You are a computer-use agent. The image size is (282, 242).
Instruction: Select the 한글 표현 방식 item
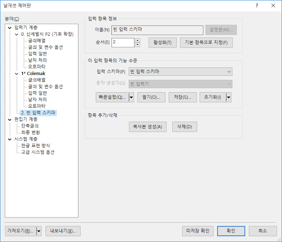36,145
